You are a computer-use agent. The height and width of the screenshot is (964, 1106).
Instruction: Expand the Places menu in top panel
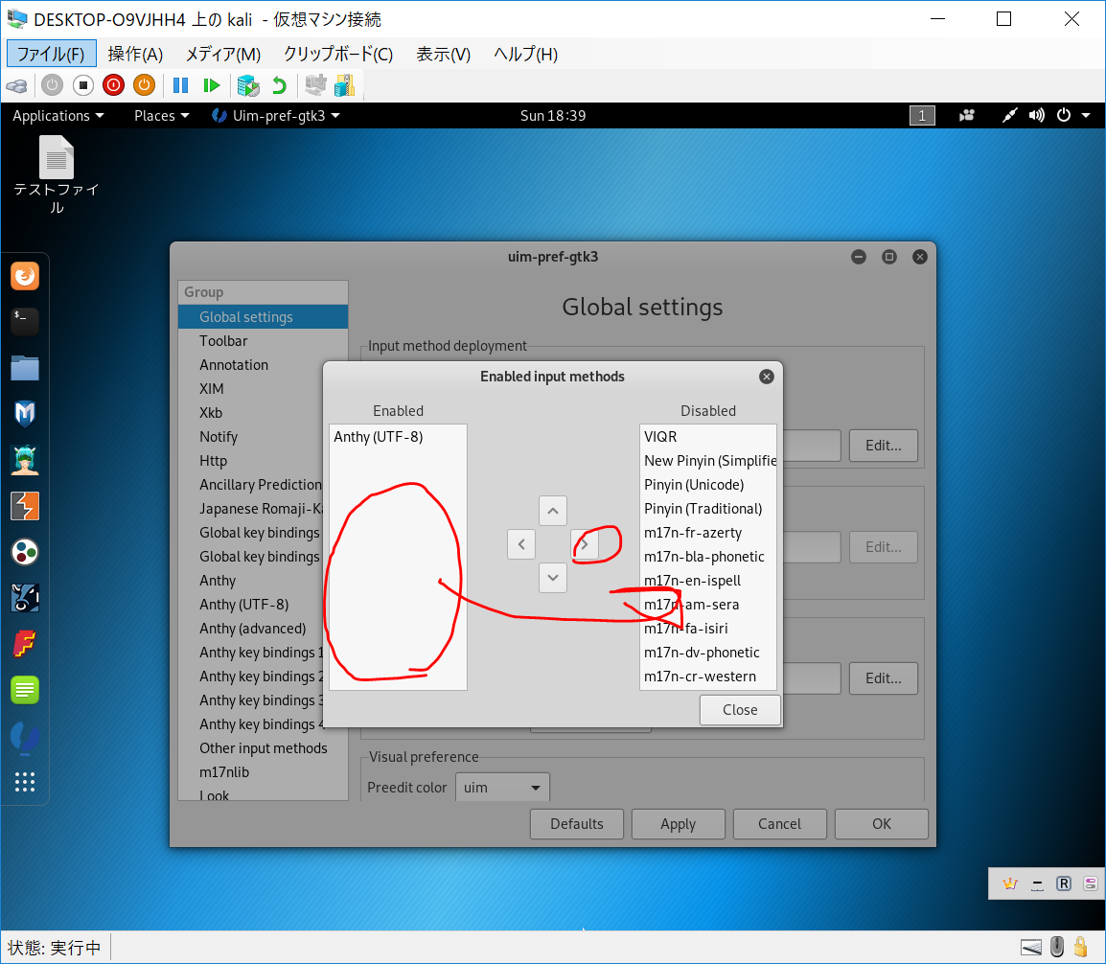tap(161, 116)
